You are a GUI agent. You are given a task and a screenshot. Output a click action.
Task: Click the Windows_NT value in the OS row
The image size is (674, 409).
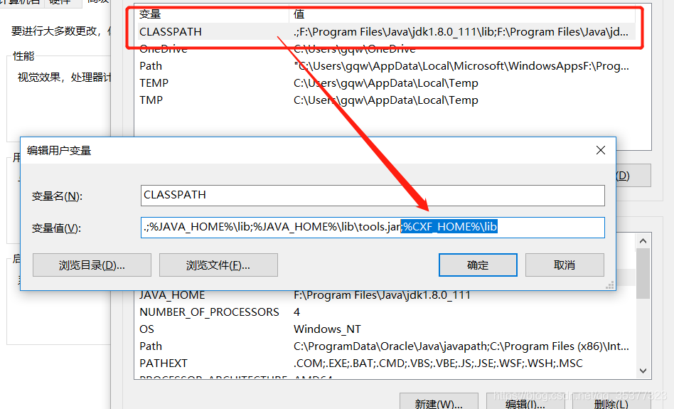(327, 329)
